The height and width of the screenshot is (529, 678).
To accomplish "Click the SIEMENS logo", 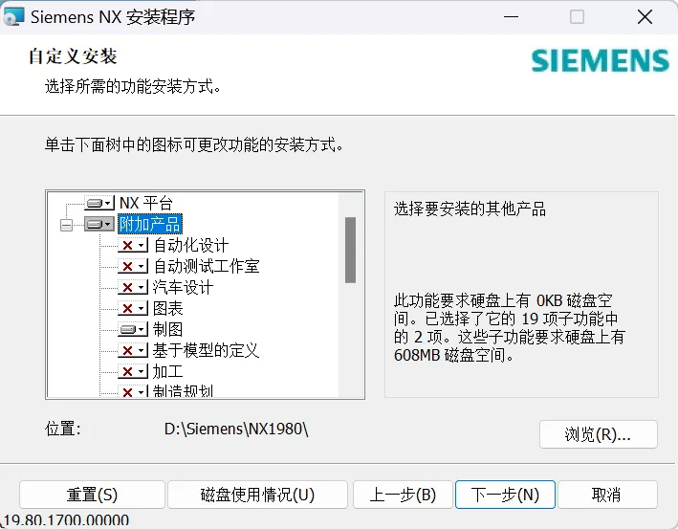I will (x=601, y=60).
